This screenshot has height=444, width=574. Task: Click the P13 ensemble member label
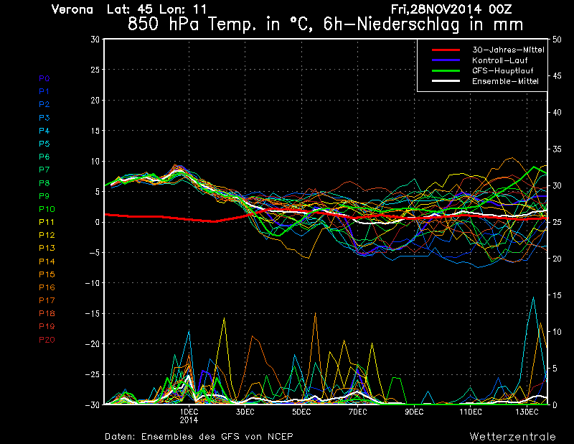(x=47, y=248)
